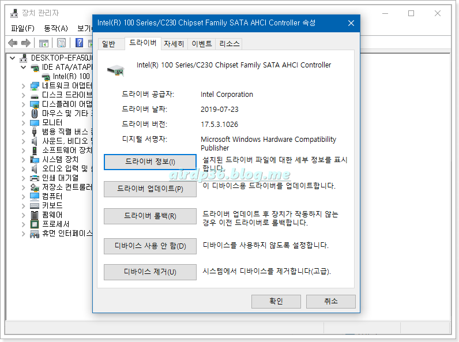This screenshot has height=342, width=459.
Task: Click the monitor (모니터) icon
Action: [35, 123]
